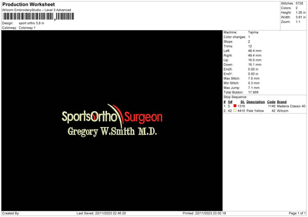
Task: Click the 'Last Saved: 22/11/2023' footer text
Action: click(x=101, y=213)
